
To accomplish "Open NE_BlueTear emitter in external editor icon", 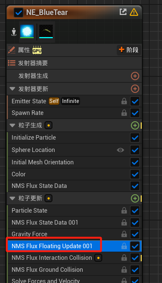I will pos(123,12).
